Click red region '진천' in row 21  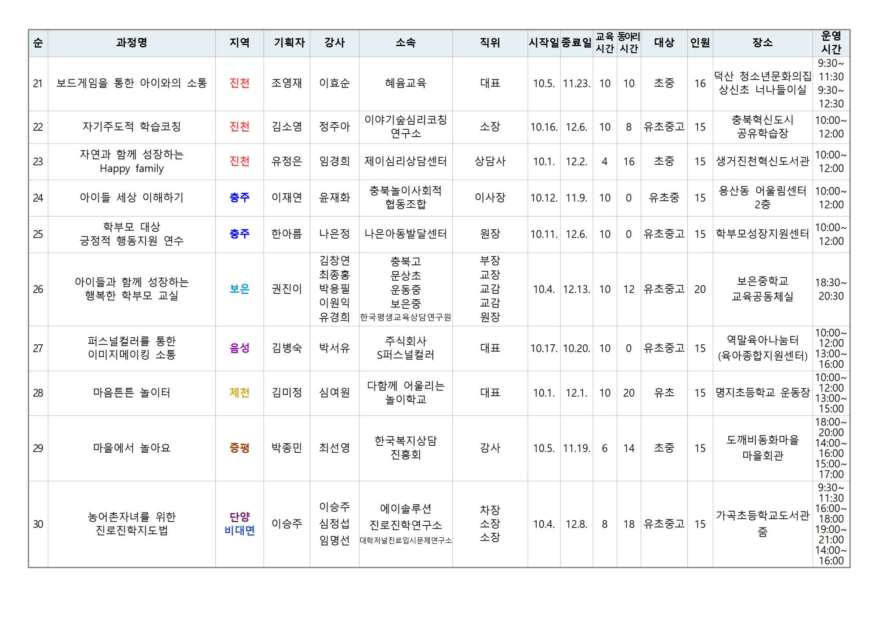pyautogui.click(x=240, y=83)
